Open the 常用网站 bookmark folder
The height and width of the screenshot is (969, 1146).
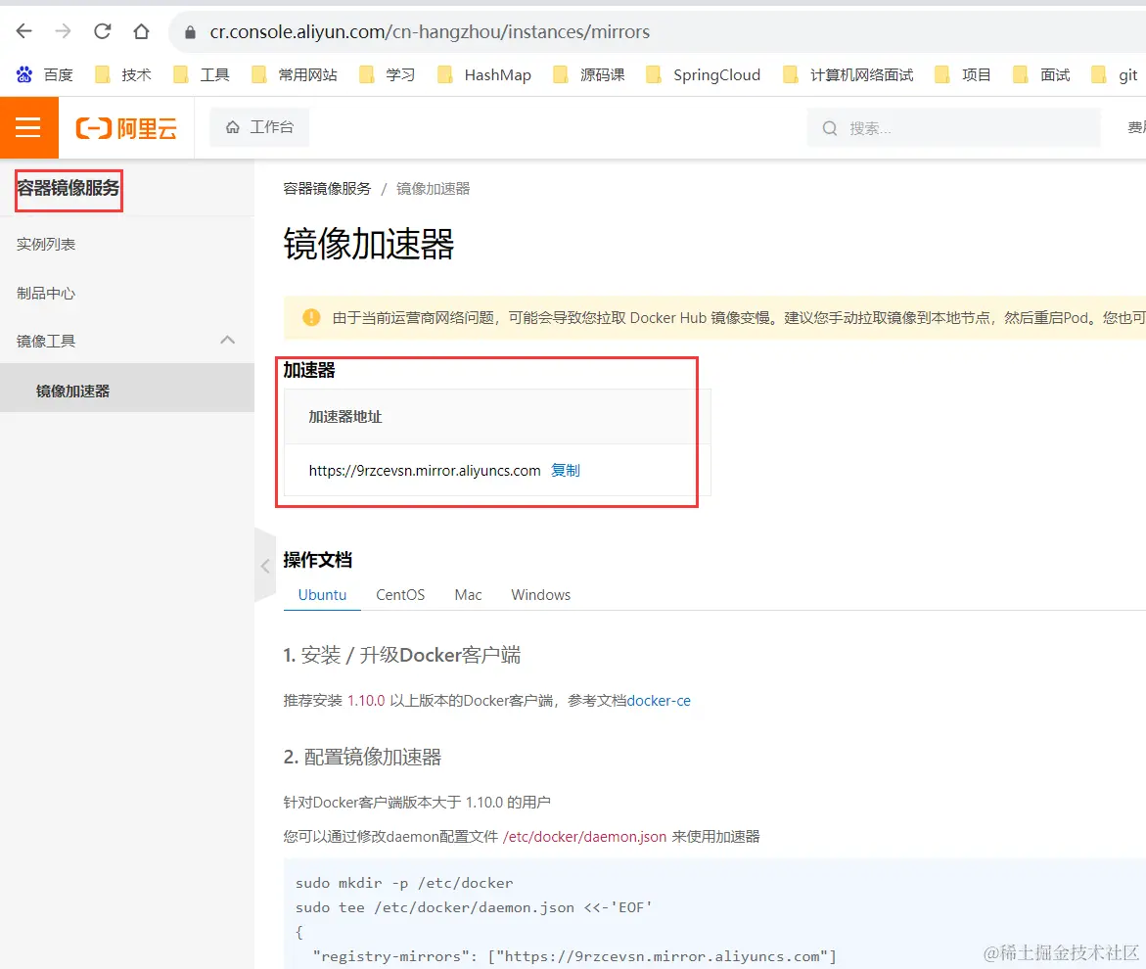[x=295, y=74]
